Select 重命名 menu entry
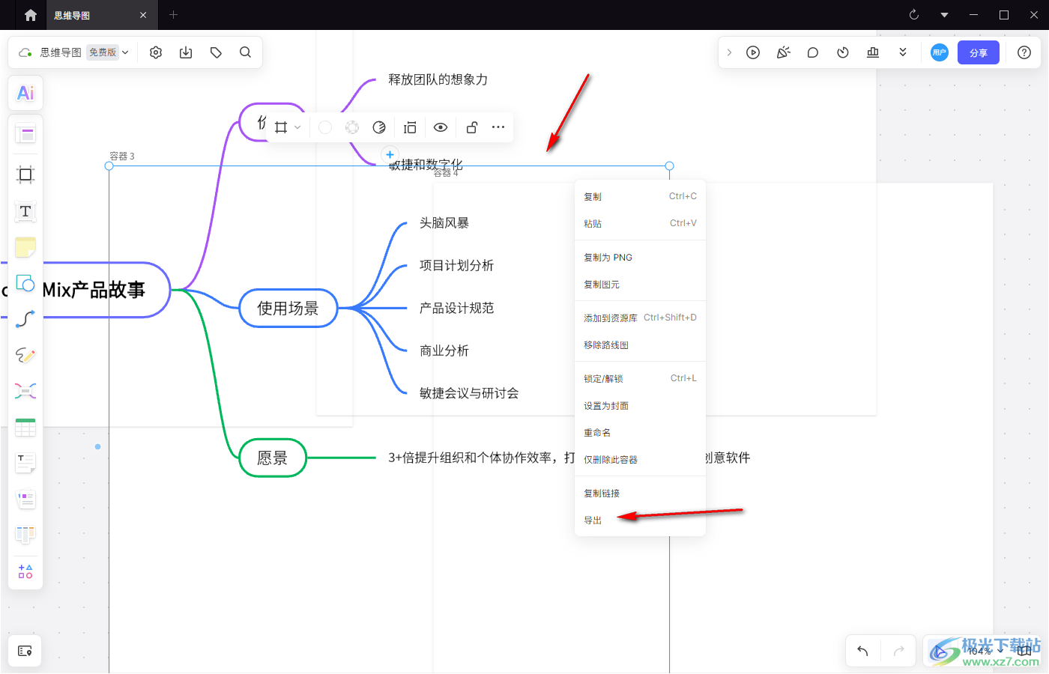This screenshot has height=674, width=1049. pos(640,432)
